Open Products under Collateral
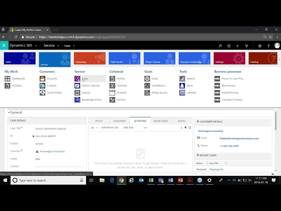281x211 pixels. click(x=118, y=93)
